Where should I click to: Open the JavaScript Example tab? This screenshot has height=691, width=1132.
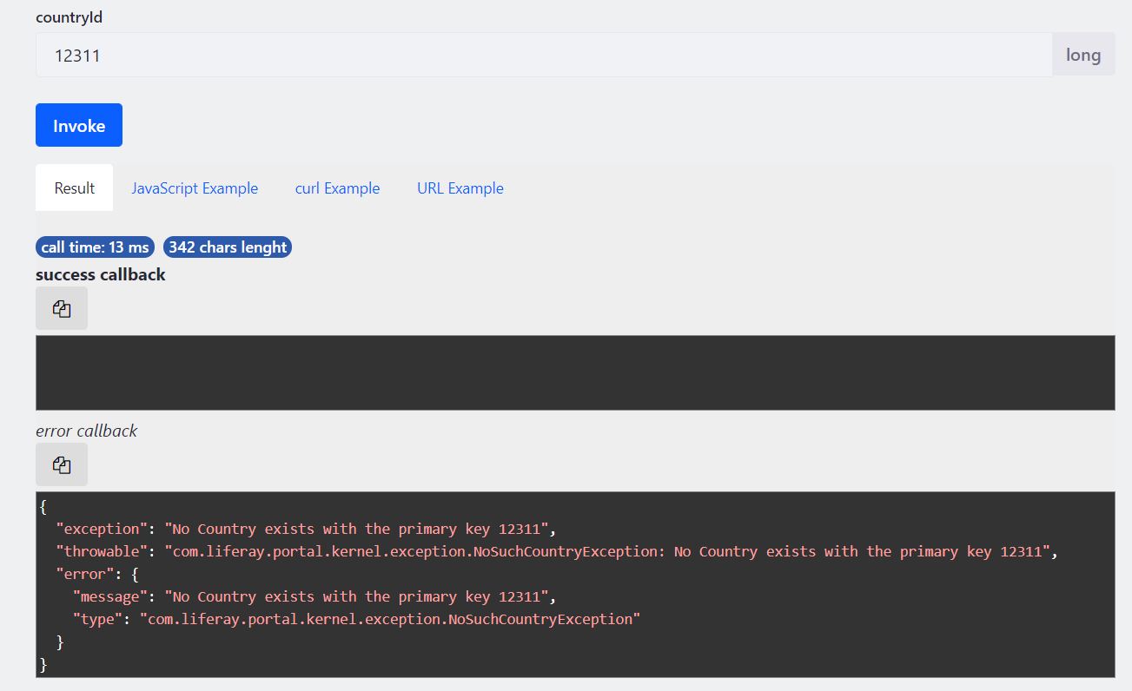point(195,188)
